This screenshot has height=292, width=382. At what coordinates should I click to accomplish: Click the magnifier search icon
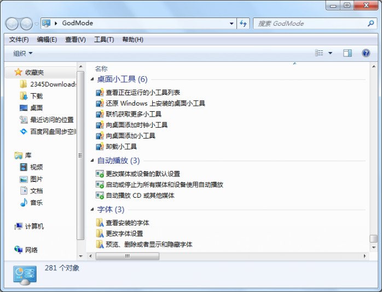[371, 24]
